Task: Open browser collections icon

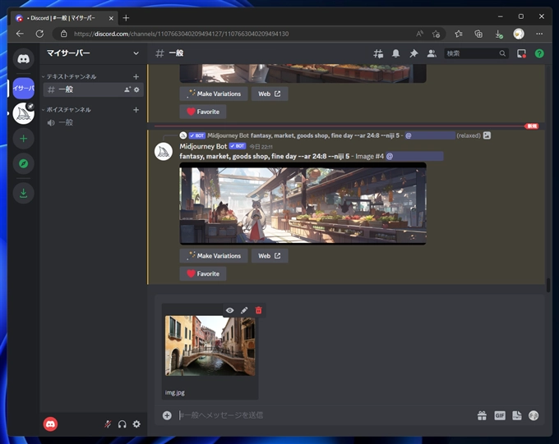Action: point(478,34)
